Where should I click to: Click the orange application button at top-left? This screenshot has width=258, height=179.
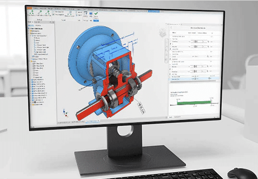(x=29, y=8)
